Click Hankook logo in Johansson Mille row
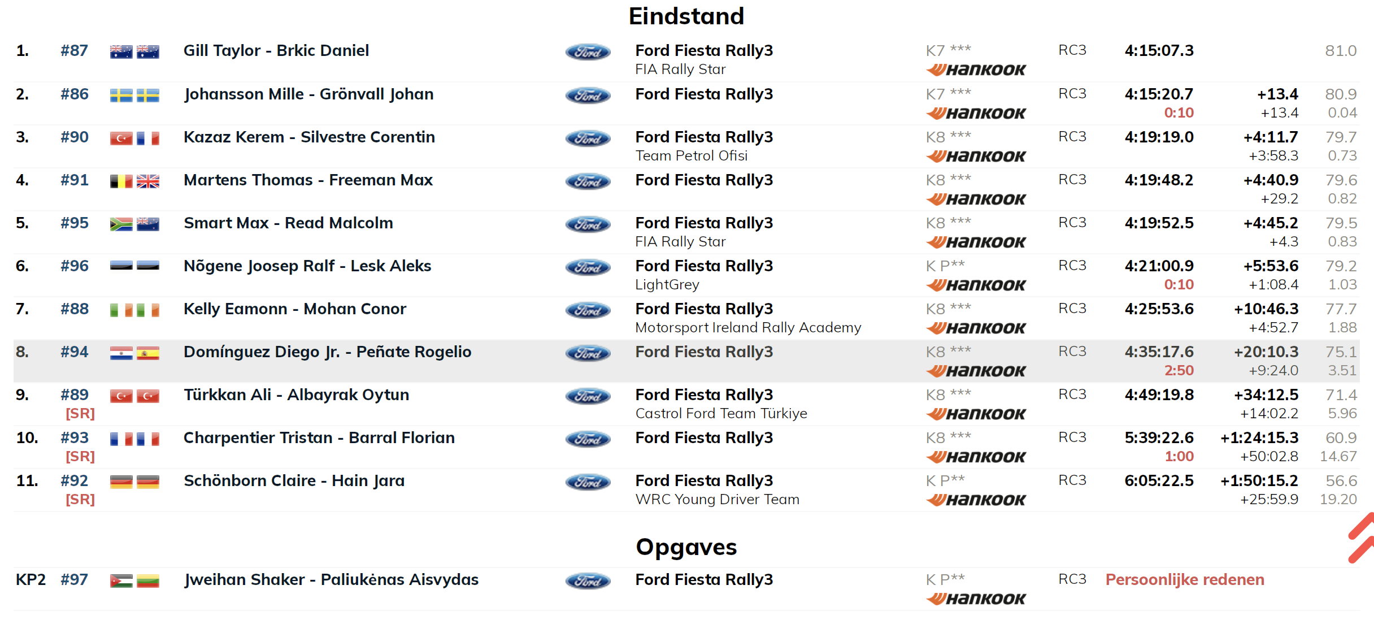The image size is (1374, 624). [976, 113]
